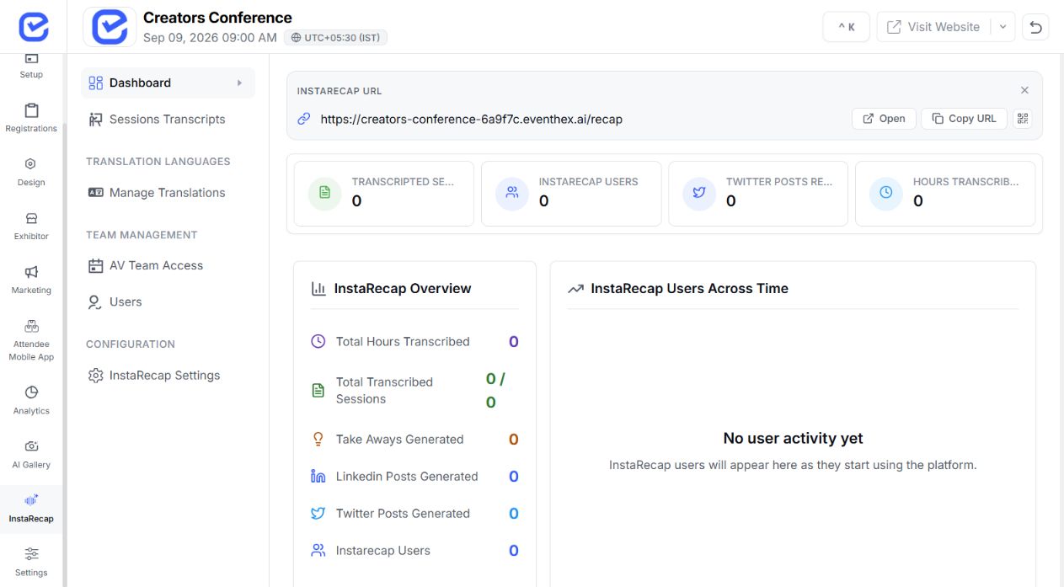Click the bar chart icon in InstaRecap Overview

coord(318,289)
